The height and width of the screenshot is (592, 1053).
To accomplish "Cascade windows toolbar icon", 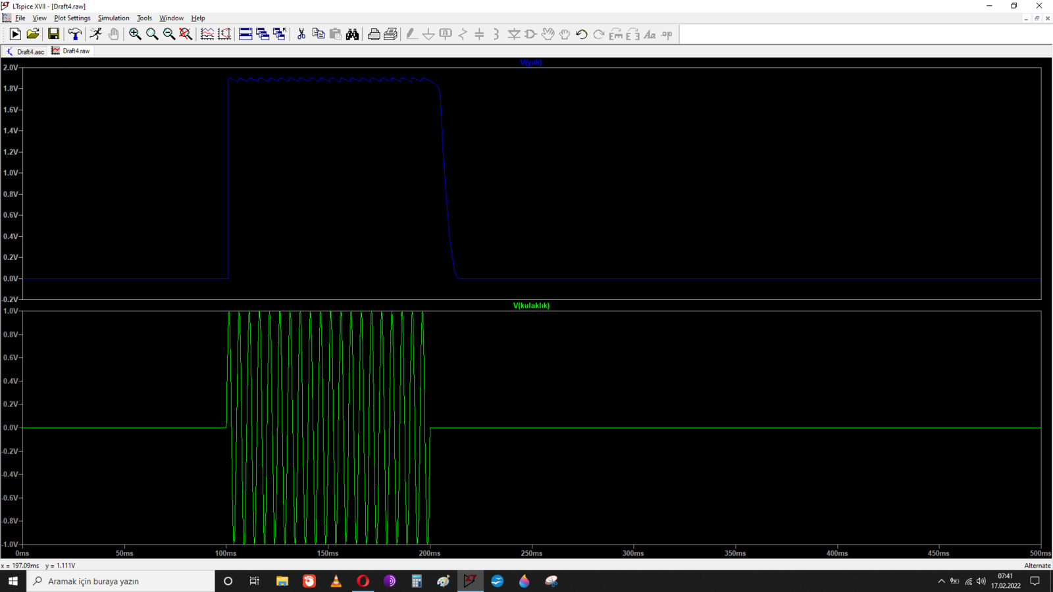I will [263, 34].
